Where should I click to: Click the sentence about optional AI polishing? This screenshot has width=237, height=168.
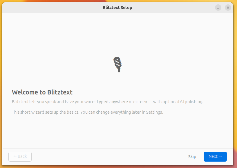[x=107, y=102]
